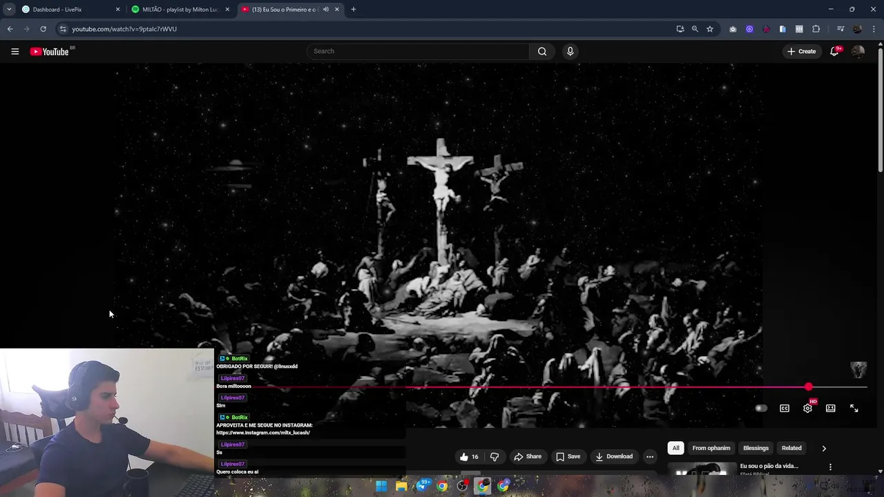Open zoom magnifier in address bar
Image resolution: width=884 pixels, height=497 pixels.
[x=695, y=29]
